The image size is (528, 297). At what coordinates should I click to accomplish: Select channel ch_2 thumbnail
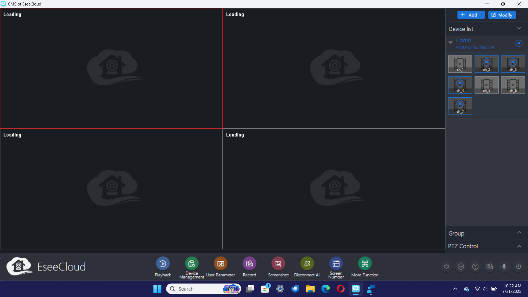pyautogui.click(x=486, y=64)
